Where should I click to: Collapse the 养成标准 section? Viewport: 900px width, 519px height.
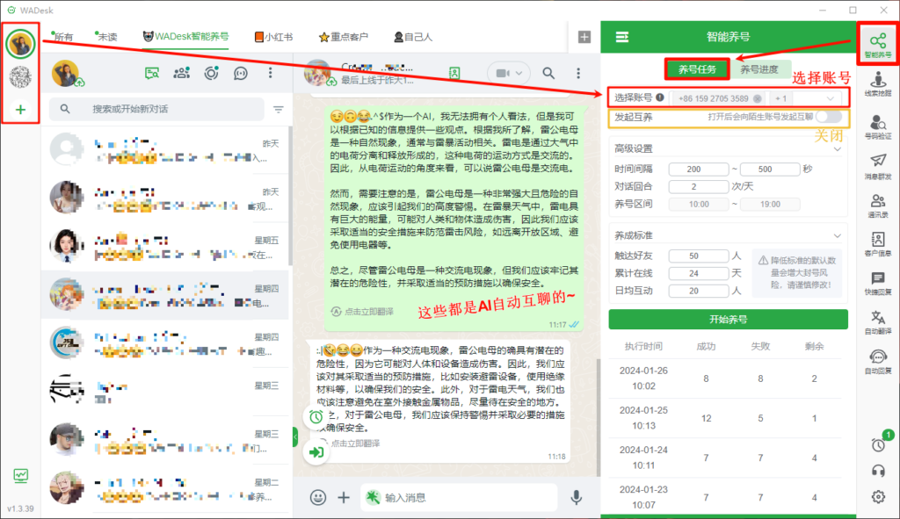point(838,235)
